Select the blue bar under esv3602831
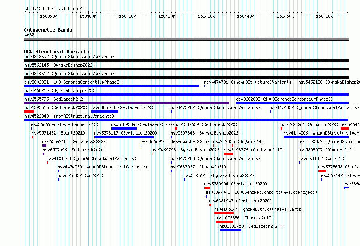 [x=111, y=86]
